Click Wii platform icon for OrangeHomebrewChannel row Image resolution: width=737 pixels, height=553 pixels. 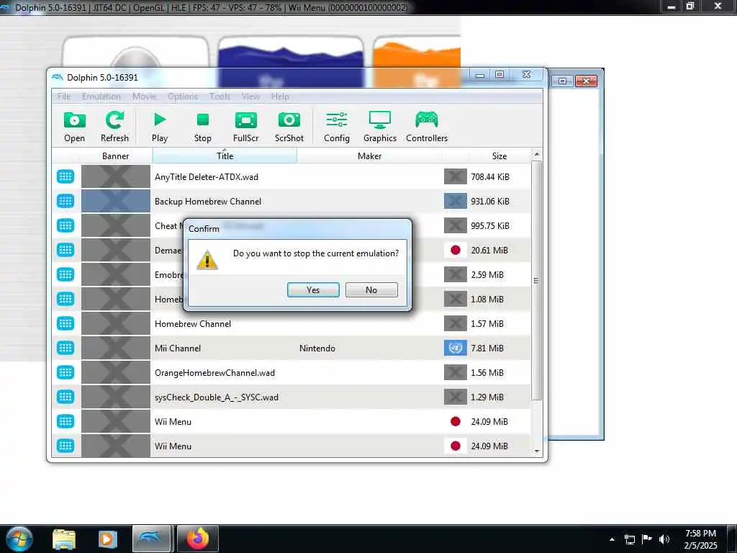point(65,372)
